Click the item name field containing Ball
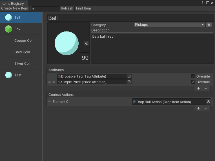 (x=130, y=18)
